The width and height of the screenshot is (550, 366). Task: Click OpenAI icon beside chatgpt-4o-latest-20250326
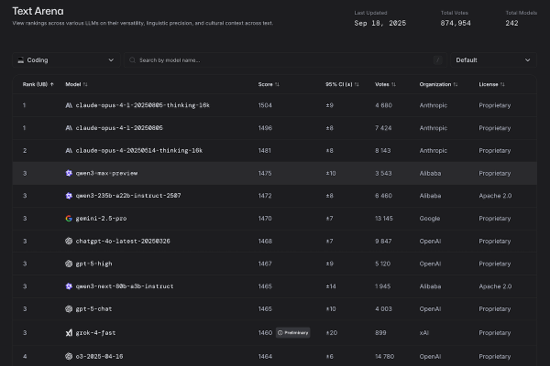coord(69,241)
